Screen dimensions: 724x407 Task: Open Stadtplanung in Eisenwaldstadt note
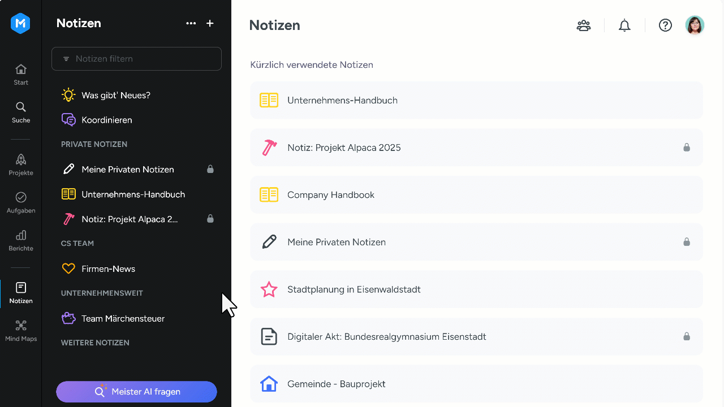click(476, 289)
